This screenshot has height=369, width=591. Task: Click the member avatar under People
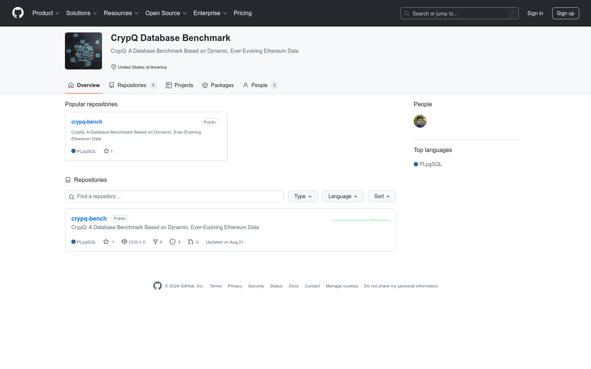420,121
